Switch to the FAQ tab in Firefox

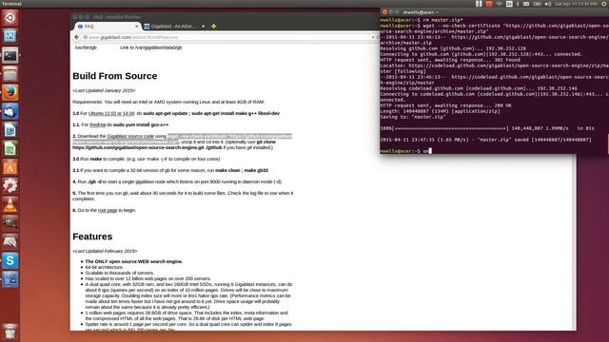[x=108, y=27]
